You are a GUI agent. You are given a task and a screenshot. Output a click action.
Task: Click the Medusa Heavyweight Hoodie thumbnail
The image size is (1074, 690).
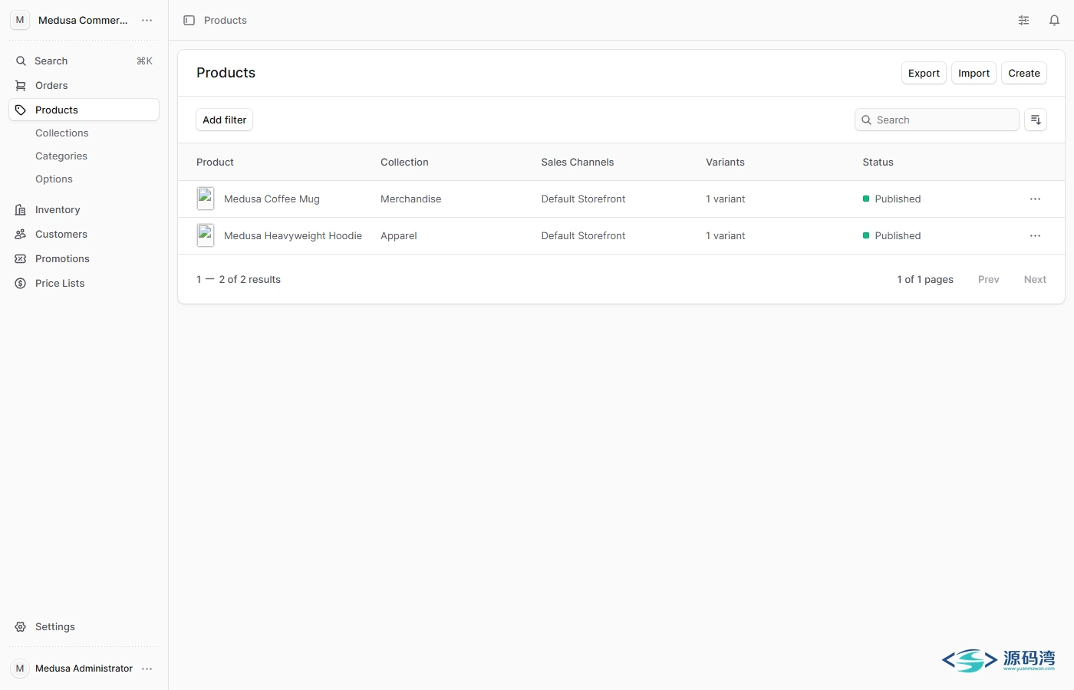206,236
